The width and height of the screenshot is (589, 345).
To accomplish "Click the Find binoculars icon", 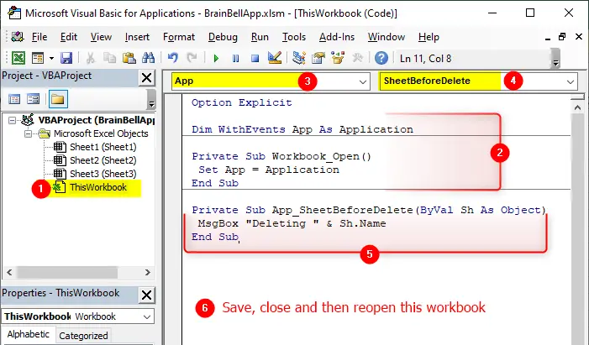I will [x=149, y=58].
